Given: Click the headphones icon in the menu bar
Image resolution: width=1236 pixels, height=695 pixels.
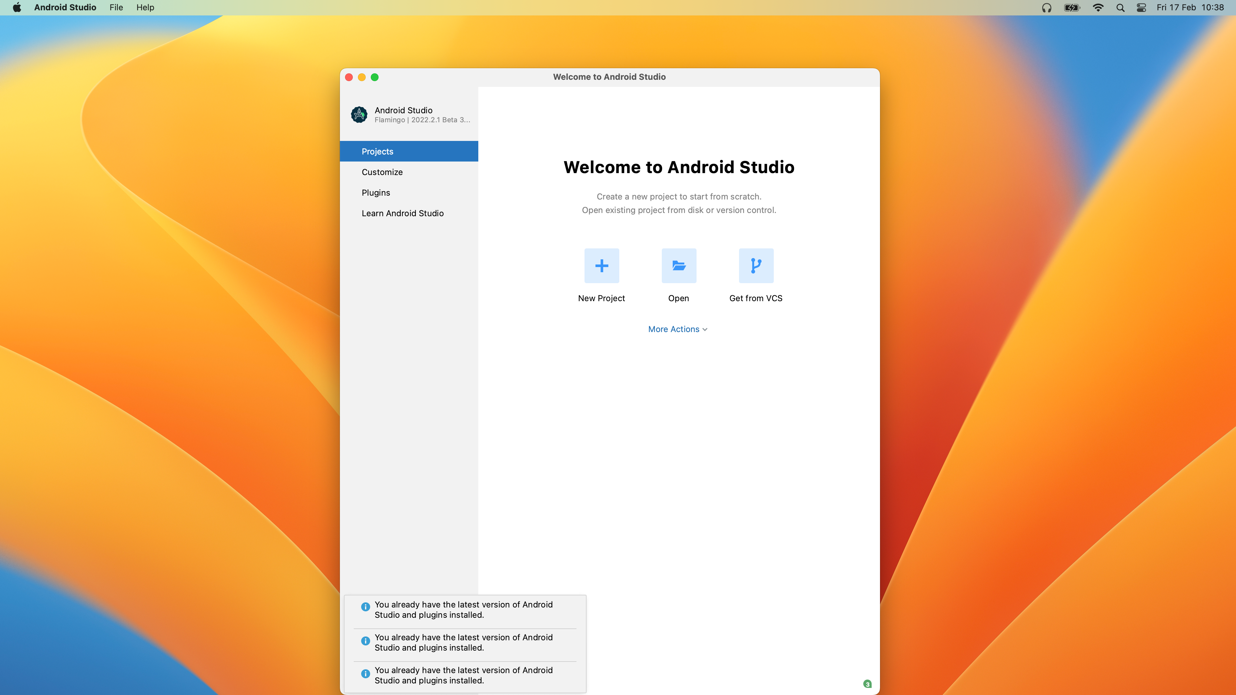Looking at the screenshot, I should click(1046, 8).
